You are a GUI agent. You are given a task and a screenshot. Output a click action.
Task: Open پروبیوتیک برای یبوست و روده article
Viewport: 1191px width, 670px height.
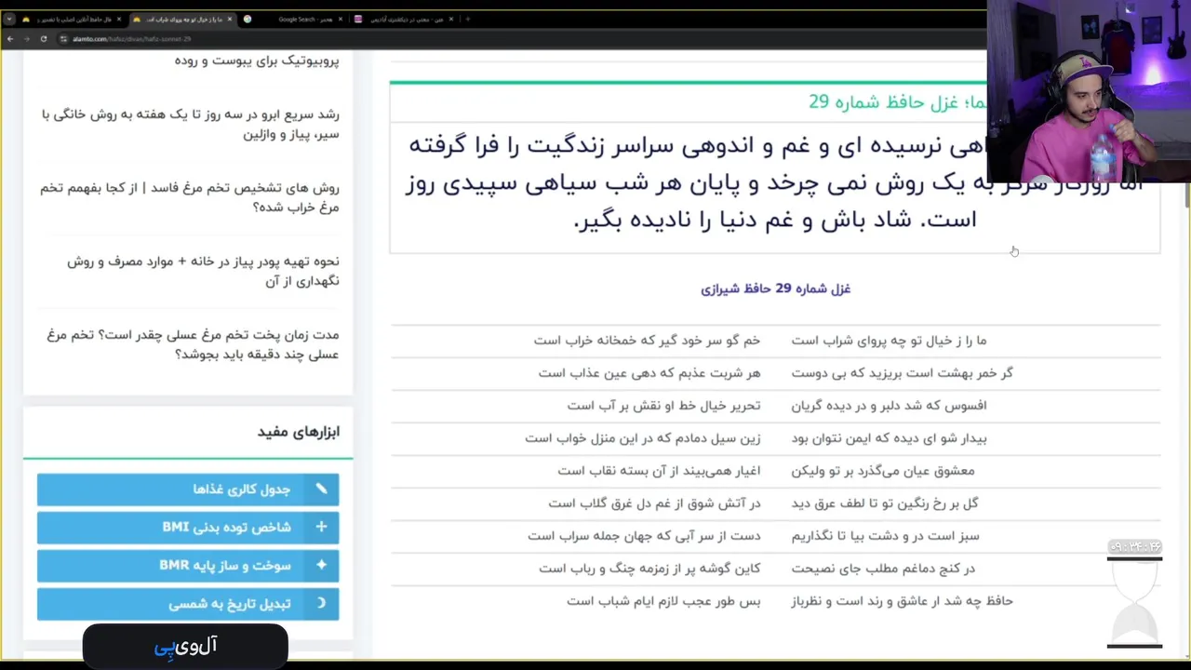point(257,60)
